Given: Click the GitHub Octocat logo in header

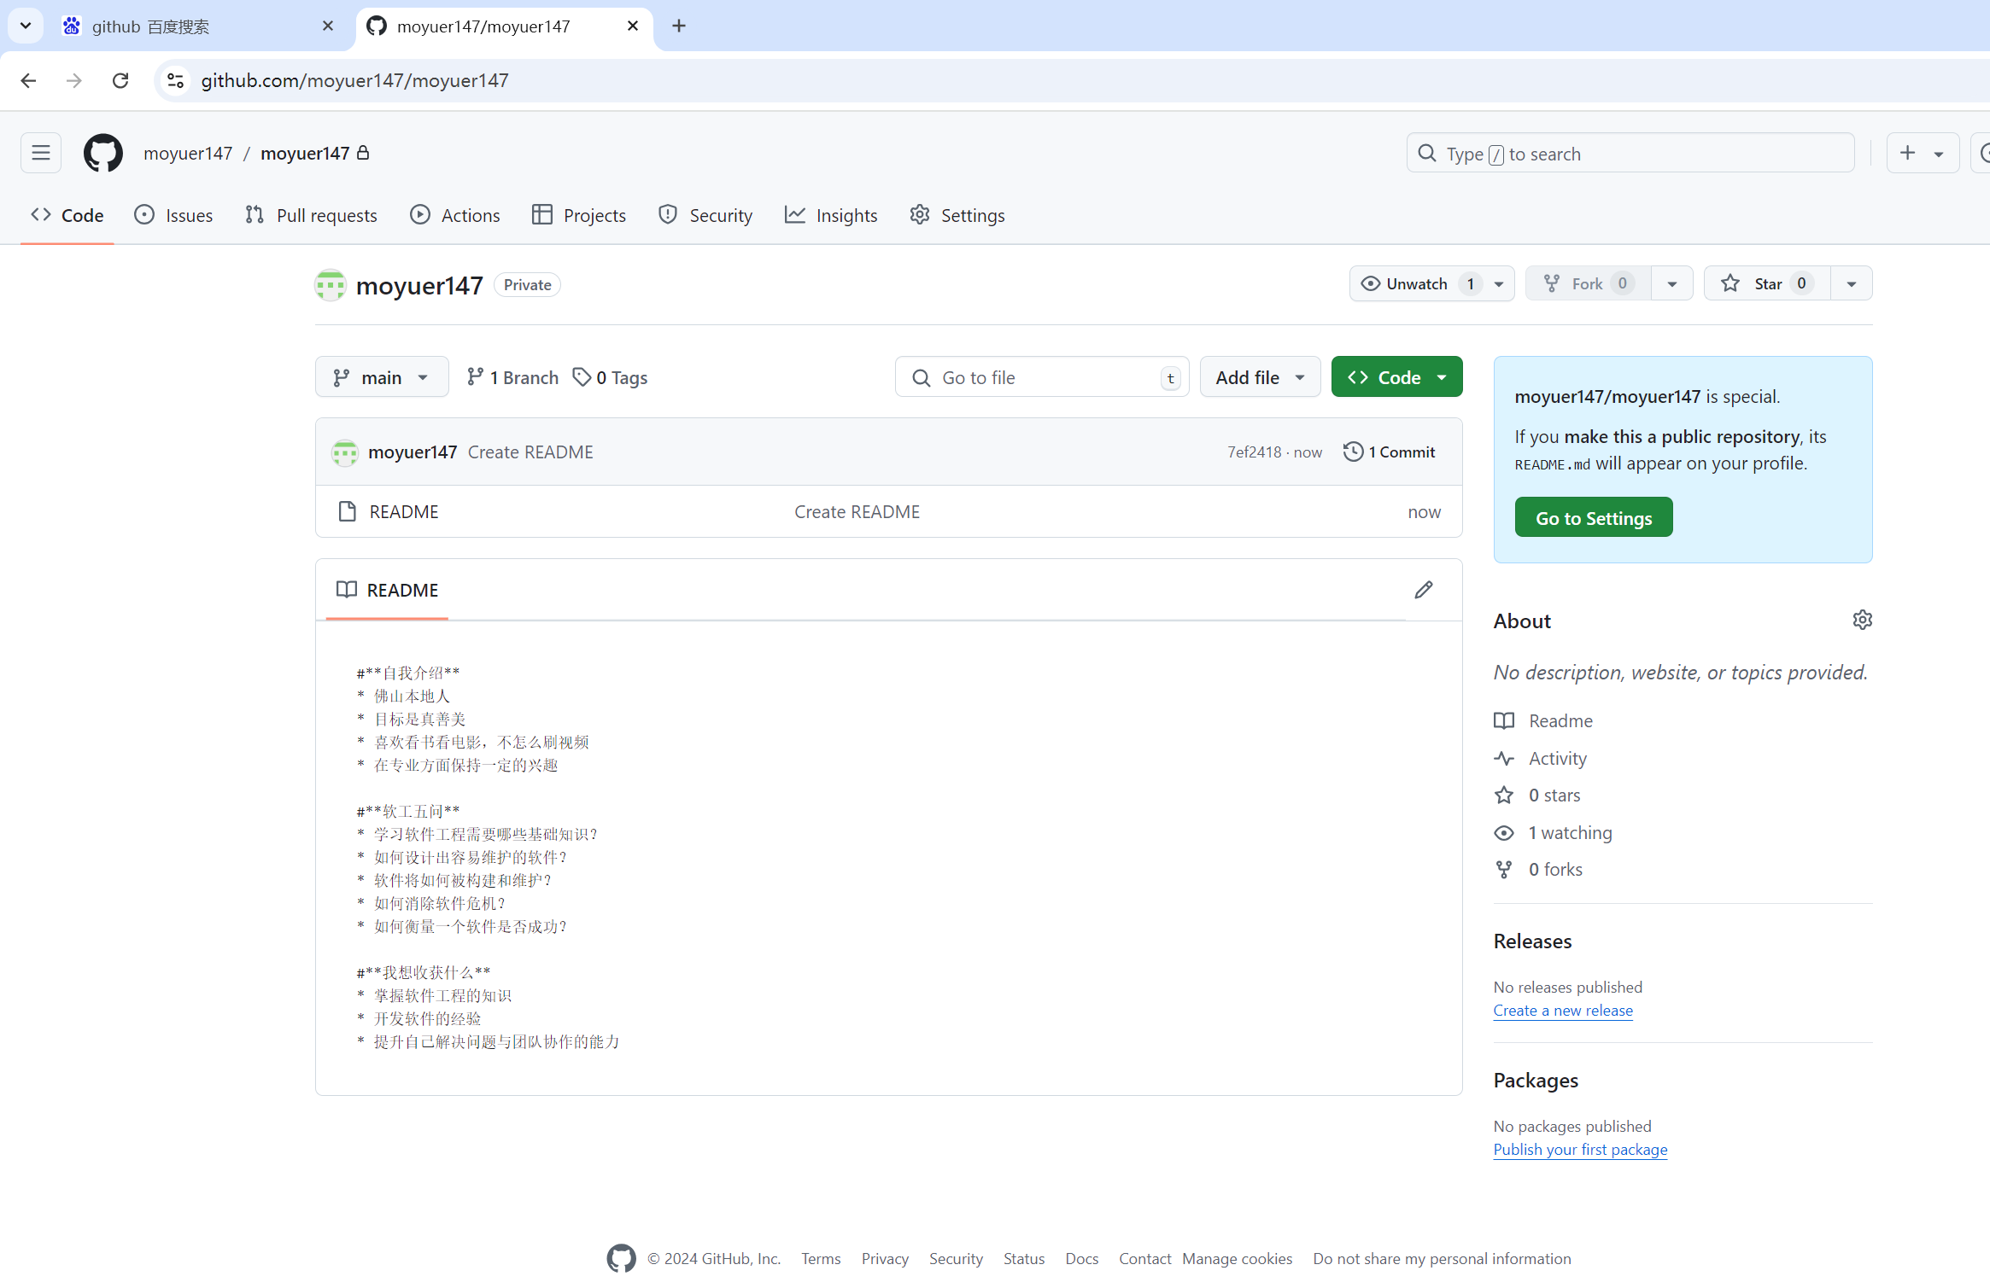Looking at the screenshot, I should point(102,154).
